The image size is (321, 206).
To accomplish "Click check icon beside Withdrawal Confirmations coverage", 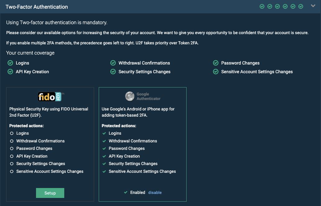I will click(x=113, y=63).
